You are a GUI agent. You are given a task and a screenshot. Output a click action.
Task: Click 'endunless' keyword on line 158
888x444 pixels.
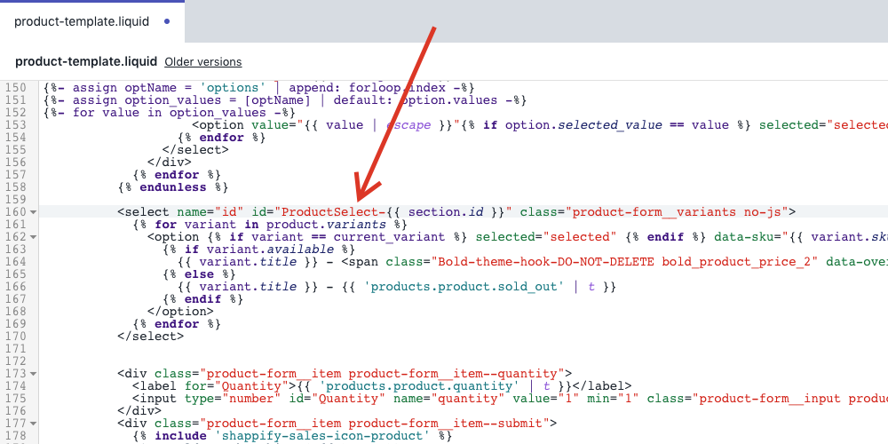click(173, 186)
